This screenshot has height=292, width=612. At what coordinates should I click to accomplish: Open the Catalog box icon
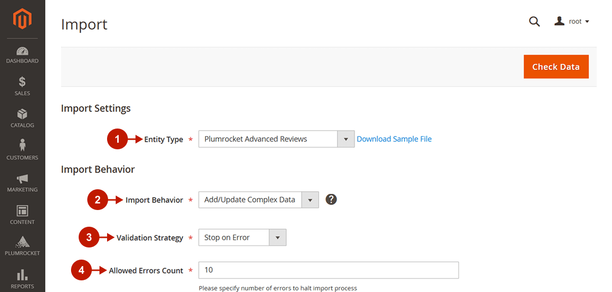22,114
